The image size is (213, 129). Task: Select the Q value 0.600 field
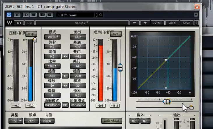(47, 121)
